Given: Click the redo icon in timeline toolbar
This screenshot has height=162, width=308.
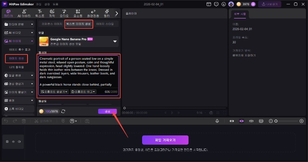Looking at the screenshot, I should (15, 121).
